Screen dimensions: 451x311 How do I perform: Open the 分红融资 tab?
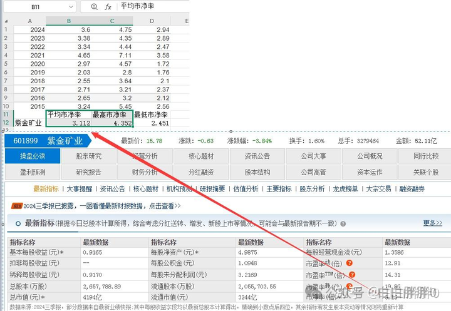tap(201, 172)
